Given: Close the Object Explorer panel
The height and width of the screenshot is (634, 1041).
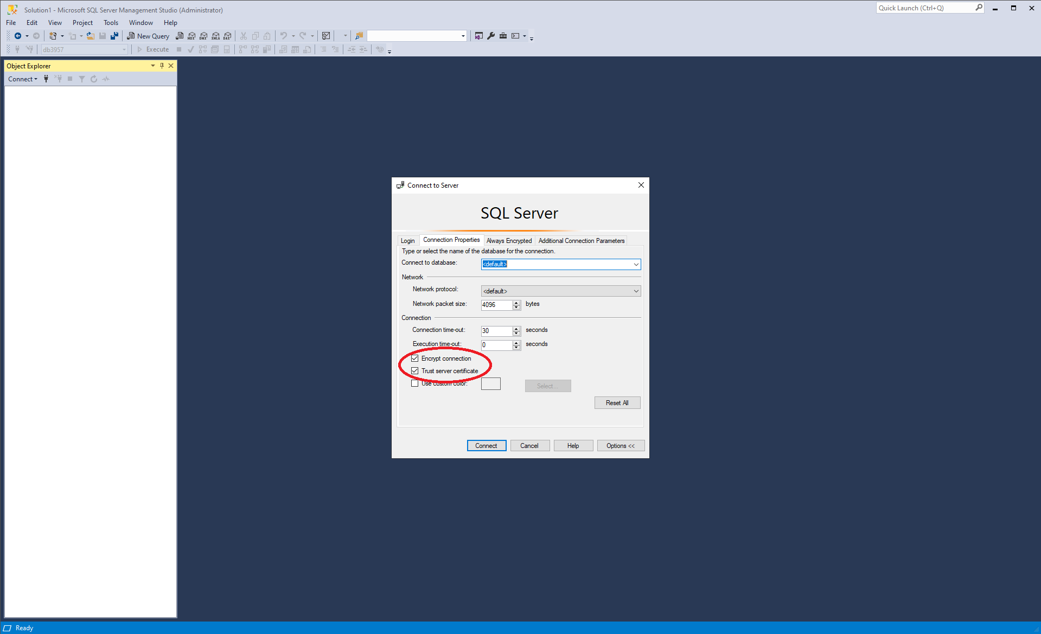Looking at the screenshot, I should (171, 66).
